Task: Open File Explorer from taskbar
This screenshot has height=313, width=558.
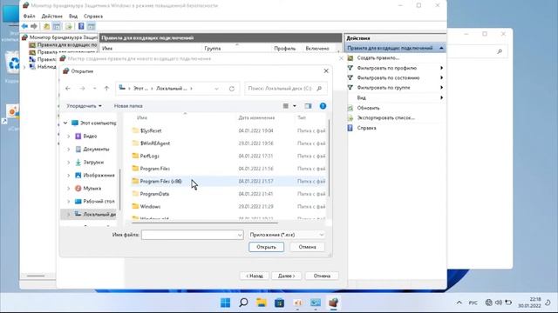Action: [262, 303]
